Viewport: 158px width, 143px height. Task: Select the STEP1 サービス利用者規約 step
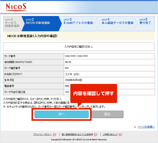point(12,23)
